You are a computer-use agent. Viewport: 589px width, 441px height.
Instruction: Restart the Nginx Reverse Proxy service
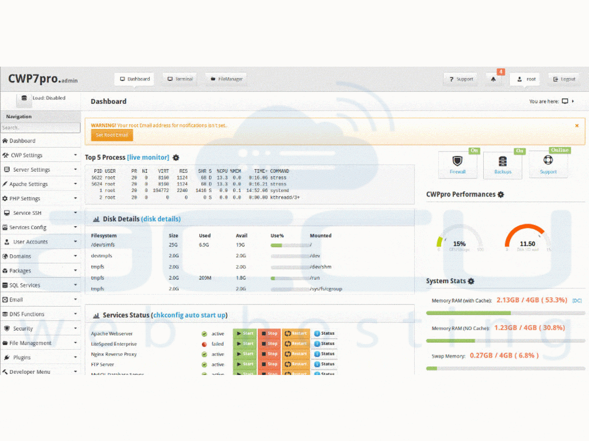296,354
